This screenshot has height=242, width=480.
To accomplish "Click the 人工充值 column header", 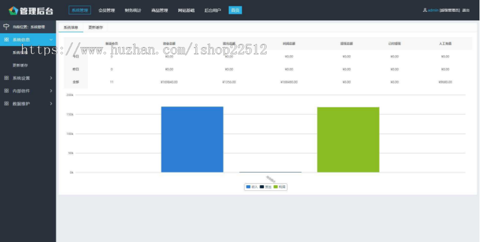I will point(445,44).
